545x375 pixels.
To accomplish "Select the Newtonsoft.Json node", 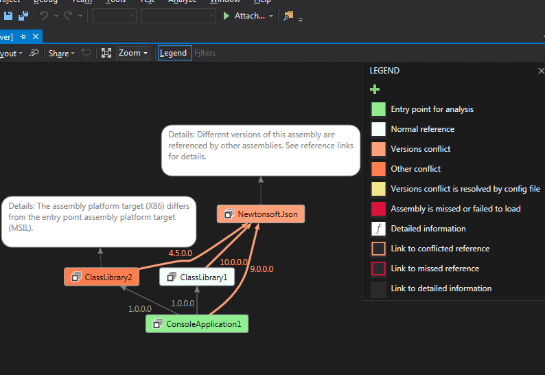I will pos(260,214).
